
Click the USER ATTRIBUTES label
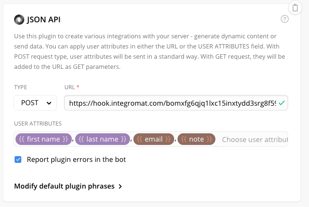click(38, 124)
